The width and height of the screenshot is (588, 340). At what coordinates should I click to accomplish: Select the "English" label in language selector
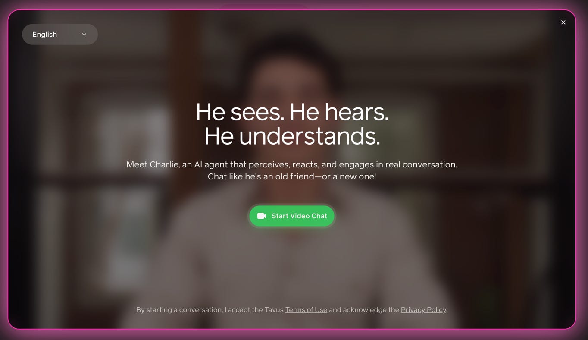click(x=44, y=35)
